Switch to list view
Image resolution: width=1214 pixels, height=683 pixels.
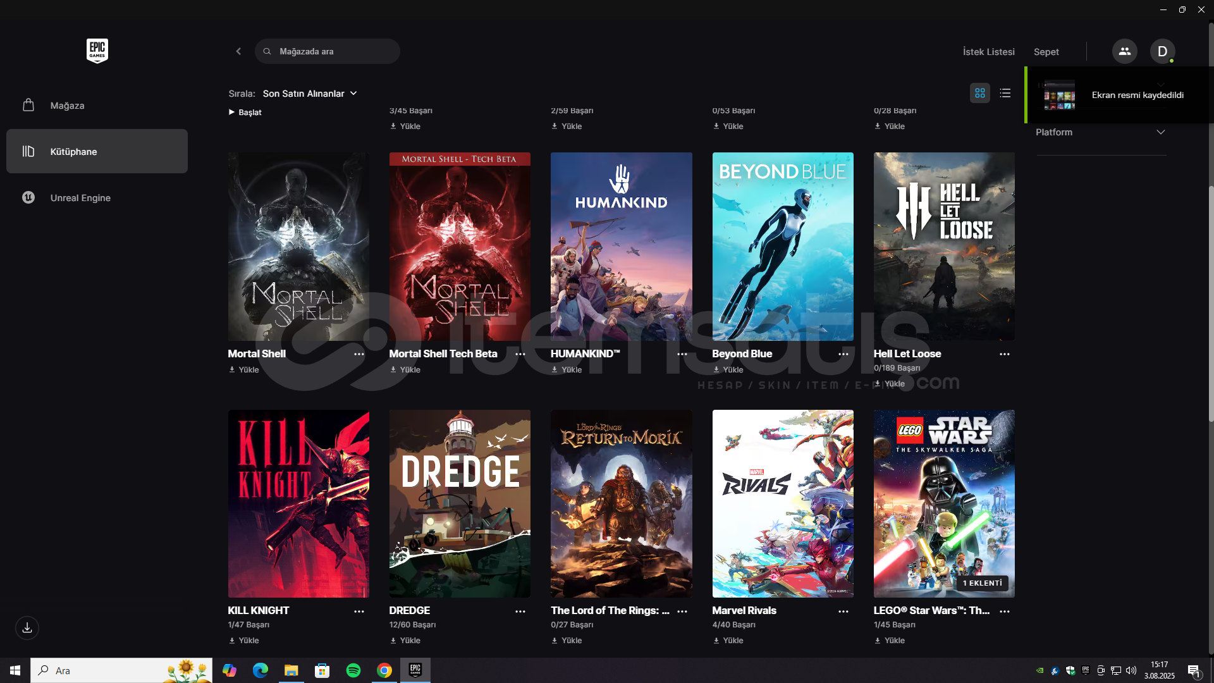(1005, 93)
